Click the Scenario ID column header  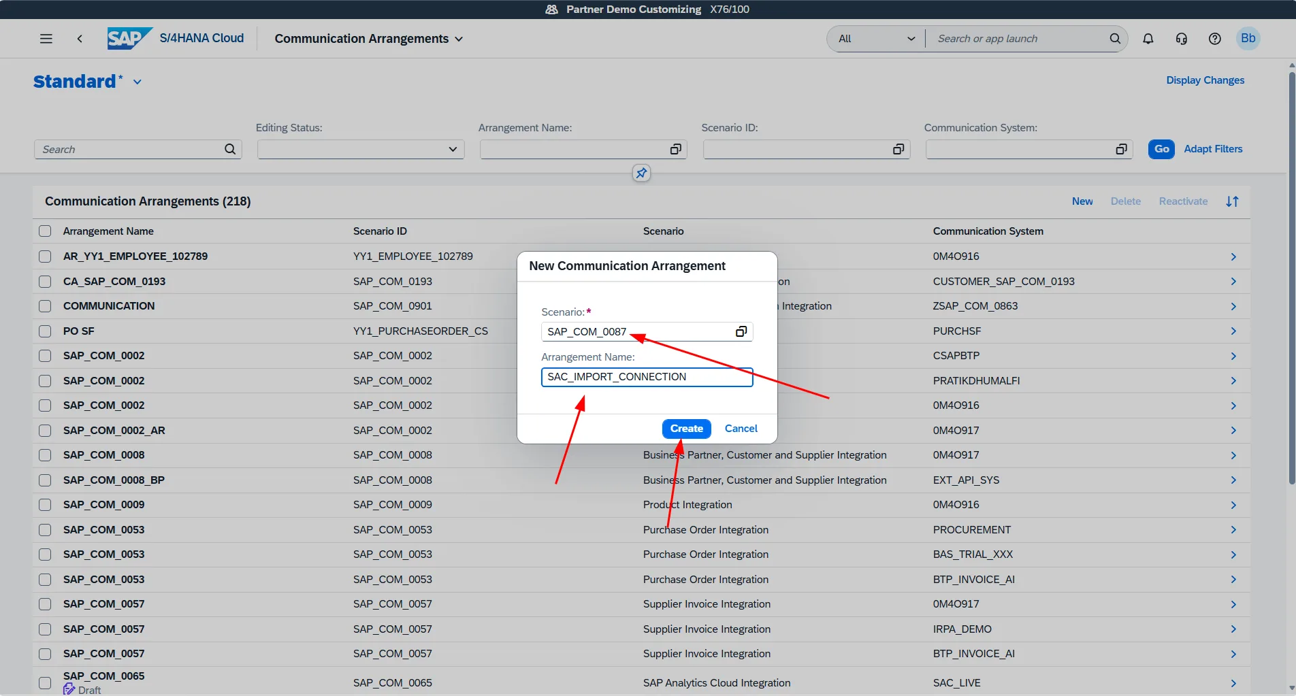pyautogui.click(x=380, y=231)
